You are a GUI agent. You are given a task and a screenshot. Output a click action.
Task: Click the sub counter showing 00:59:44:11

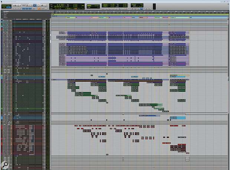tap(59, 7)
